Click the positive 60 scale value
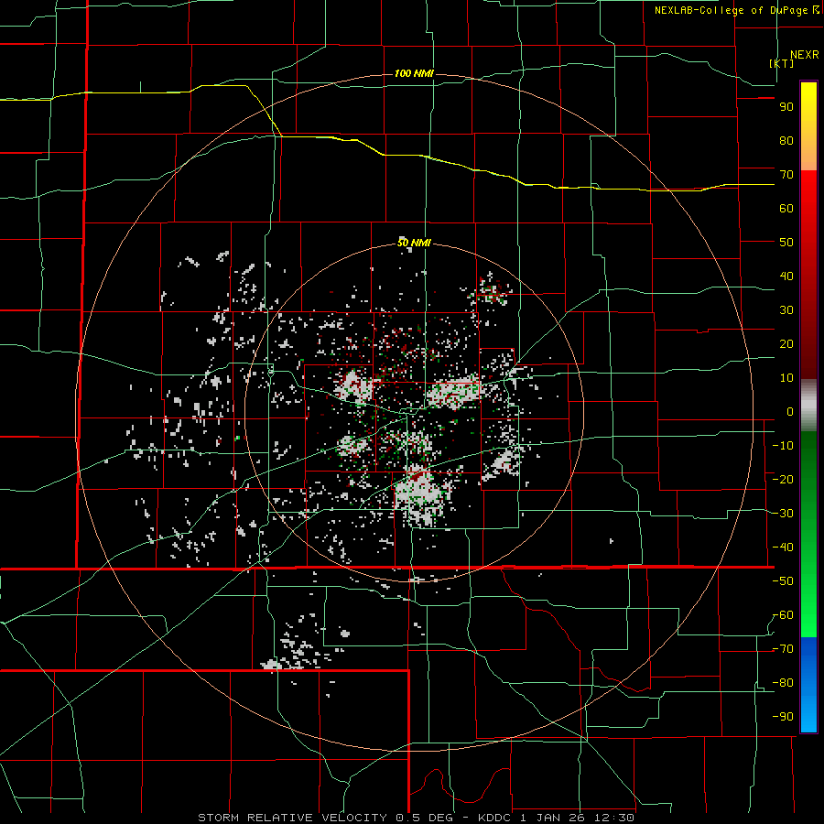The height and width of the screenshot is (824, 824). (x=786, y=209)
